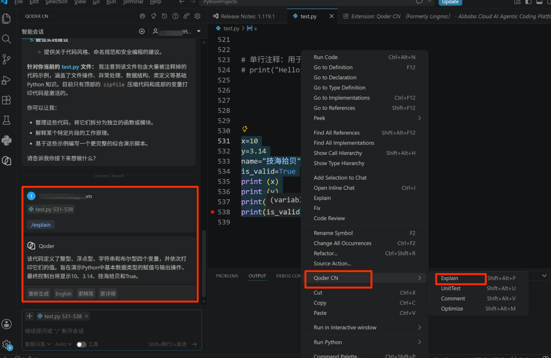
Task: Open the Auto model dropdown
Action: pos(63,344)
